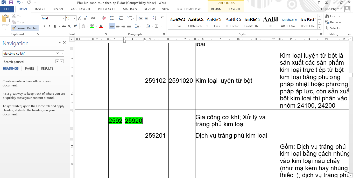Click the Replace button
This screenshot has height=178, width=353.
(x=333, y=22)
